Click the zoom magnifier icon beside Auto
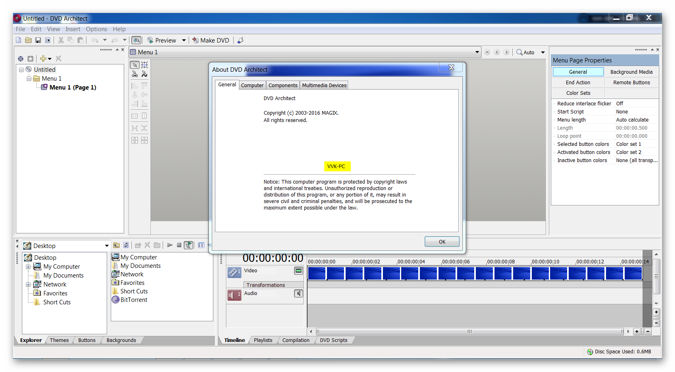Image resolution: width=675 pixels, height=372 pixels. click(x=519, y=52)
